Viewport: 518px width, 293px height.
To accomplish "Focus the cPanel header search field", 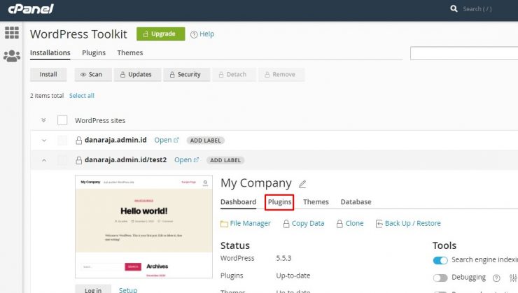I will [x=477, y=9].
